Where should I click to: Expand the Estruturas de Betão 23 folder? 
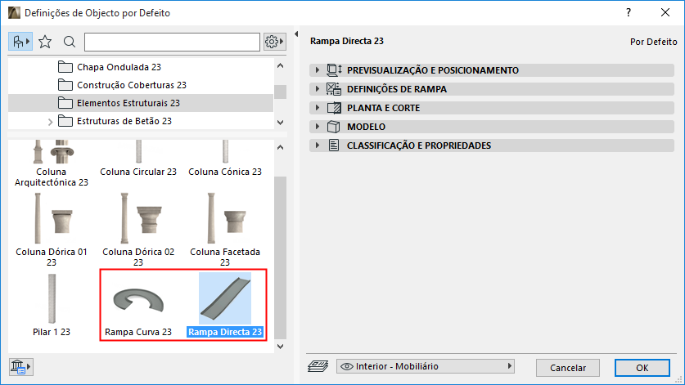(50, 122)
